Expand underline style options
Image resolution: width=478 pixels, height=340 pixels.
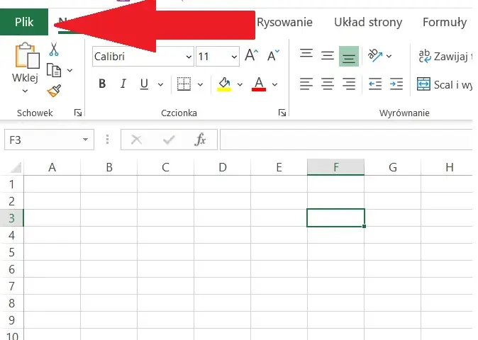point(160,84)
